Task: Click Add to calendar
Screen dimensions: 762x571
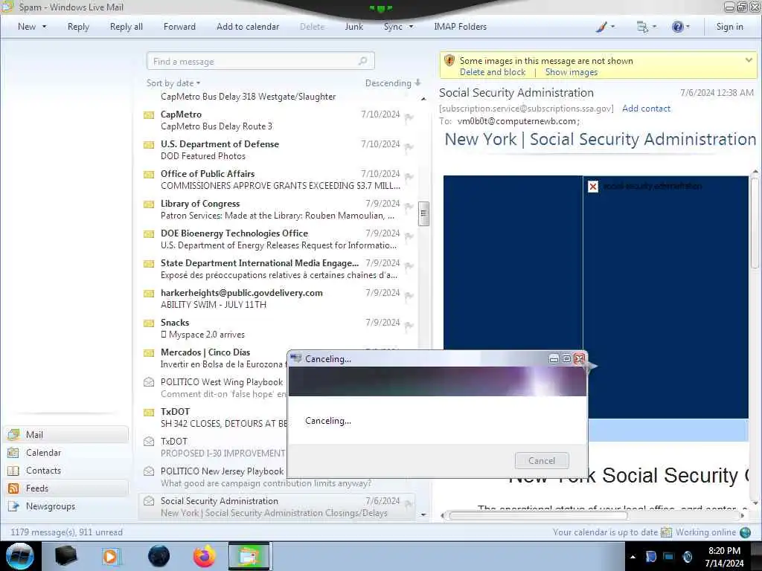Action: tap(248, 27)
